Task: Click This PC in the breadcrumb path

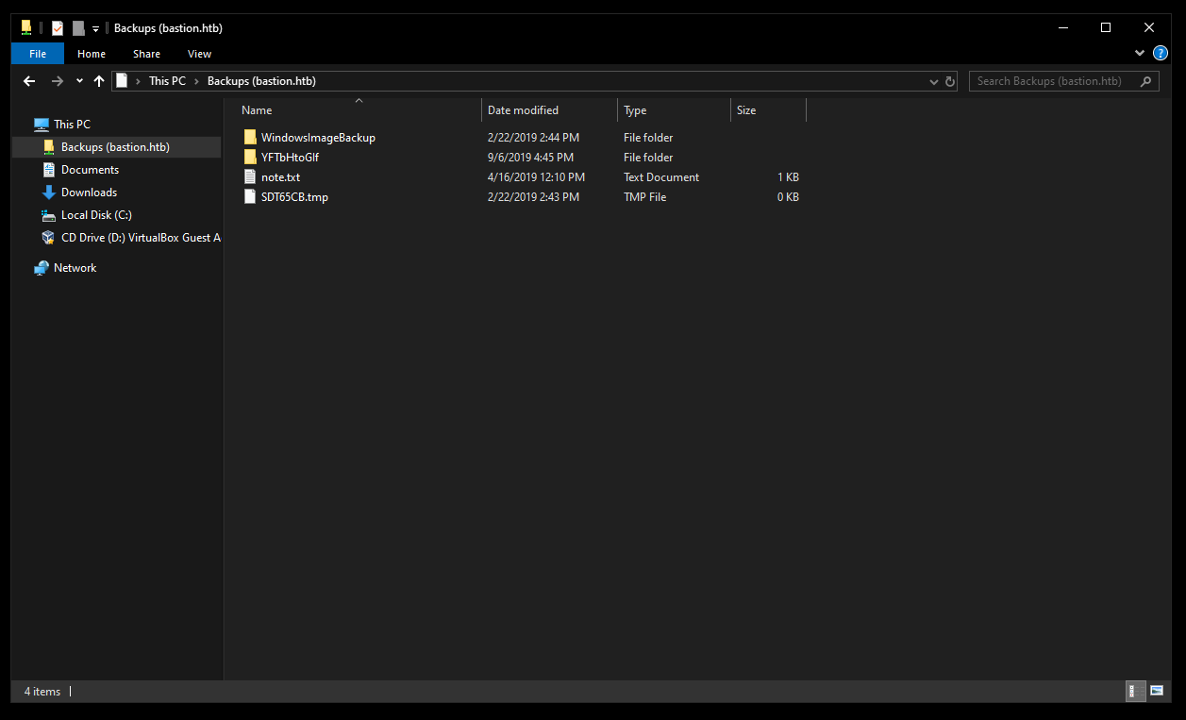Action: point(167,81)
